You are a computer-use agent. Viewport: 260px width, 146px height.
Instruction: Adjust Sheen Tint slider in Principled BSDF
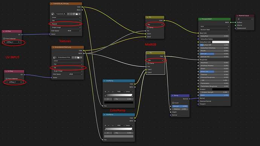[214, 72]
